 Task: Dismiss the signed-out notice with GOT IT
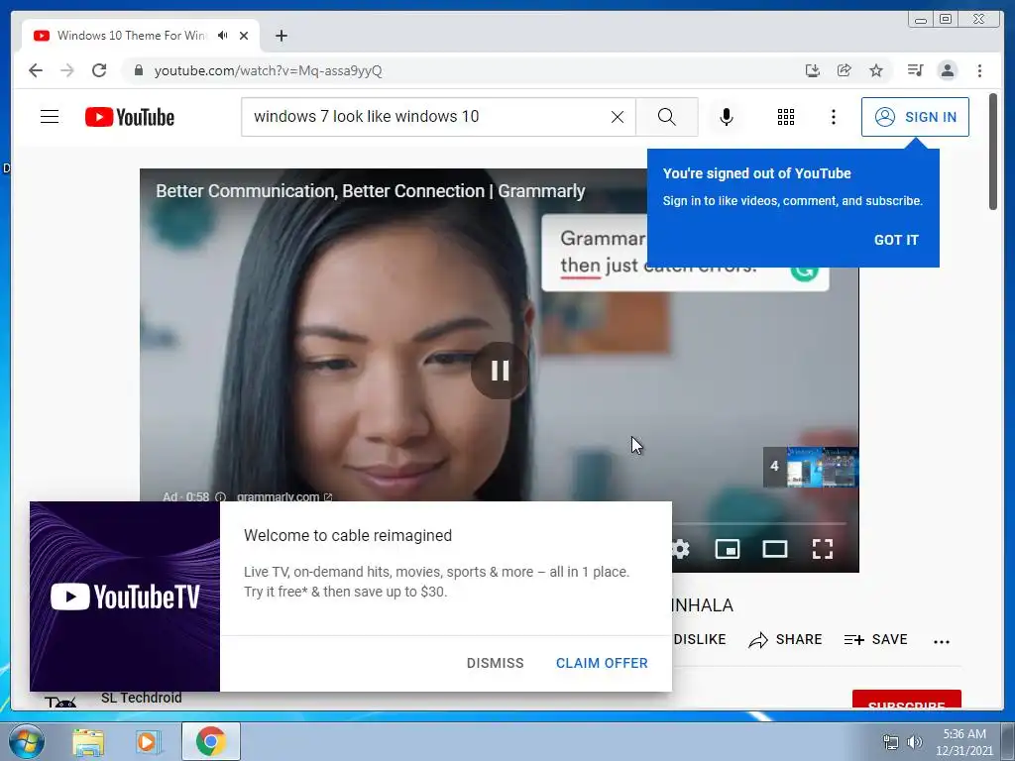pos(896,240)
